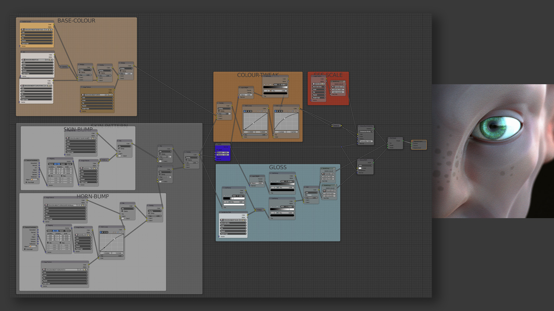Click gradient bar of COLOUR-TWEAK ColorRamp

pos(275,87)
